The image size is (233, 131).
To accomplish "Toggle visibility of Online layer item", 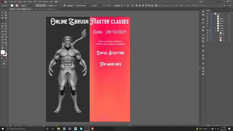I will click(x=208, y=26).
